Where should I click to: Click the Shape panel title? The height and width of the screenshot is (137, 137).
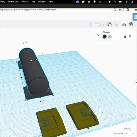pos(106,32)
